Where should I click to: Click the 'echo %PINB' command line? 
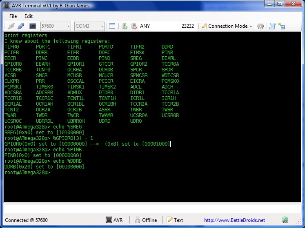pyautogui.click(x=43, y=149)
